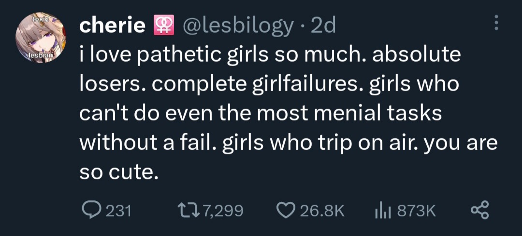Click the 'toxic' label on the avatar
Image resolution: width=522 pixels, height=236 pixels.
click(41, 19)
